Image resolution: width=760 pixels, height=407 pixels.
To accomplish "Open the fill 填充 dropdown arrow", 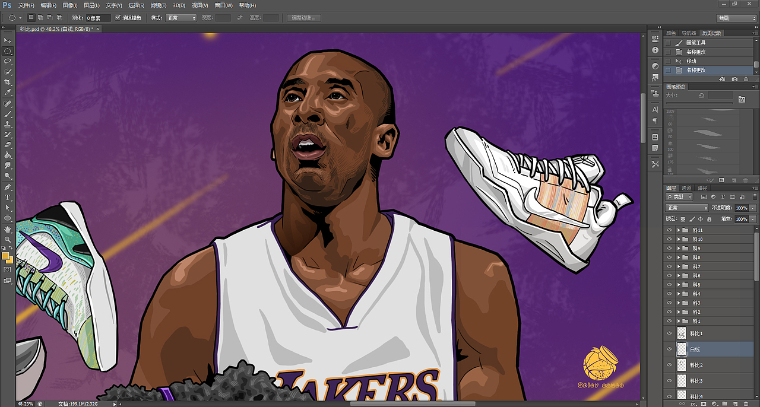I will coord(753,219).
